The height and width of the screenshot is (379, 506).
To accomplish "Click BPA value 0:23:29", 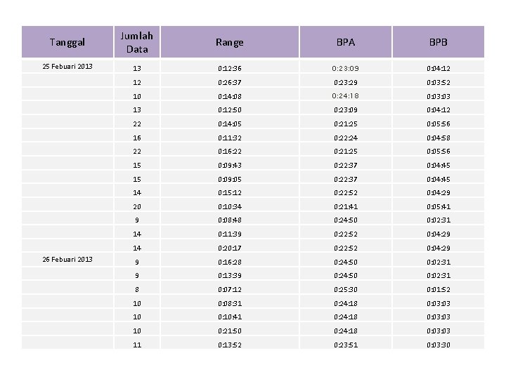I will [345, 82].
